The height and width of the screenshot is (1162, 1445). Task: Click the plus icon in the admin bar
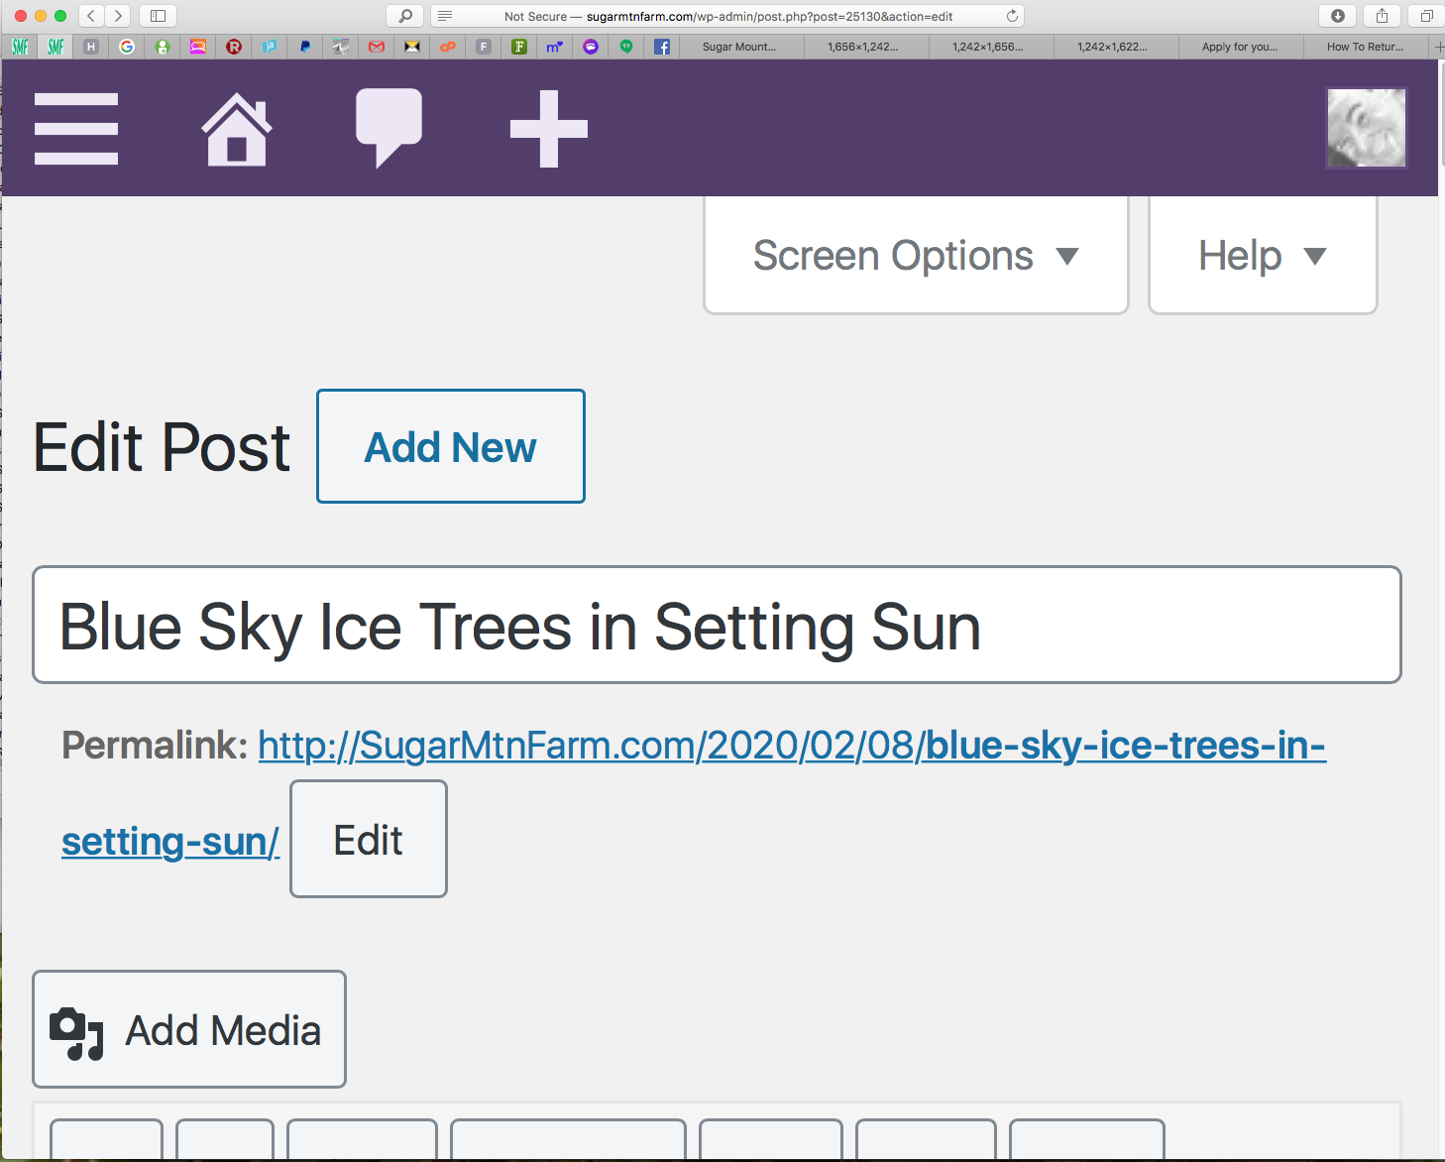coord(548,129)
